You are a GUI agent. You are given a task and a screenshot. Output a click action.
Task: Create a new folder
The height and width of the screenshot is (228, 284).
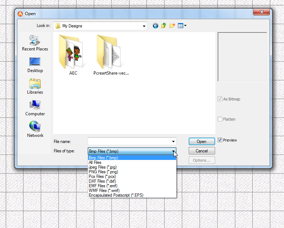(x=172, y=26)
